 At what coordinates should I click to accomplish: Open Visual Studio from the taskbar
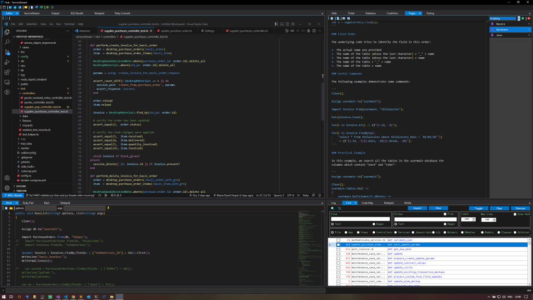pyautogui.click(x=58, y=297)
